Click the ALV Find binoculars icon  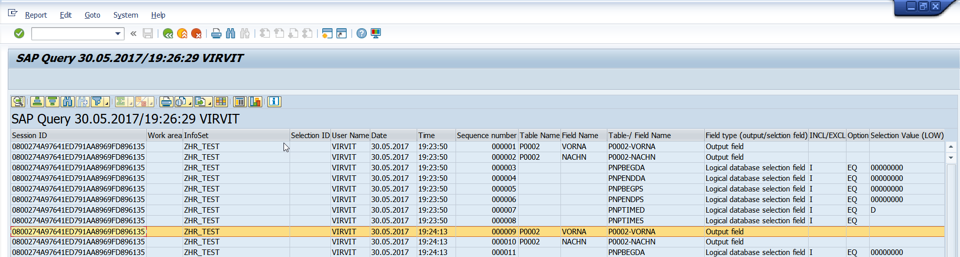point(67,102)
